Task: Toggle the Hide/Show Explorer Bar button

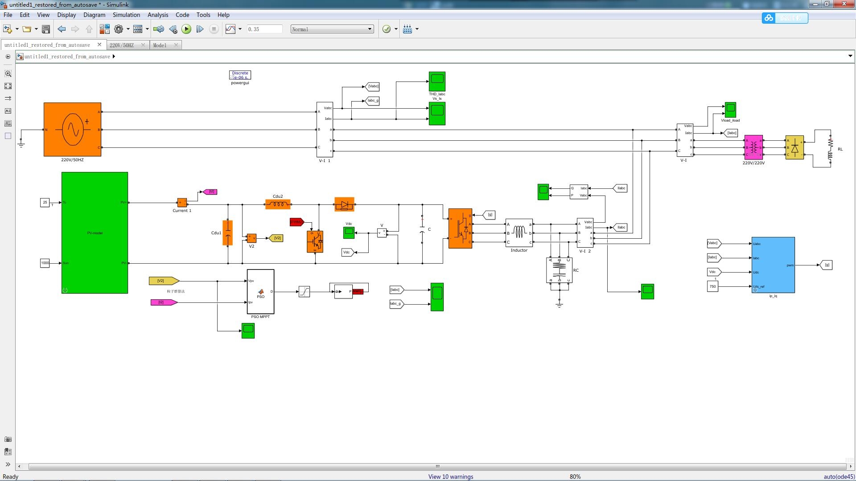Action: point(8,57)
